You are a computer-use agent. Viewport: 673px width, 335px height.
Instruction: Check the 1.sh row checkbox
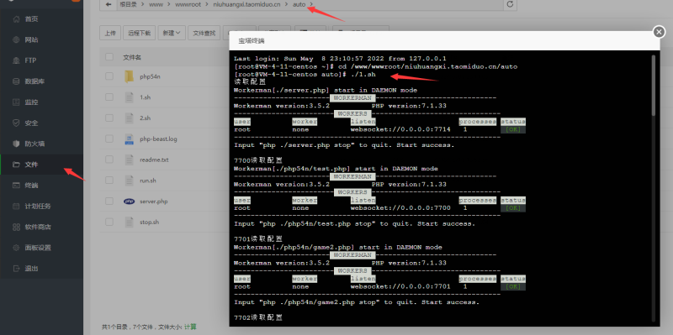click(x=109, y=97)
